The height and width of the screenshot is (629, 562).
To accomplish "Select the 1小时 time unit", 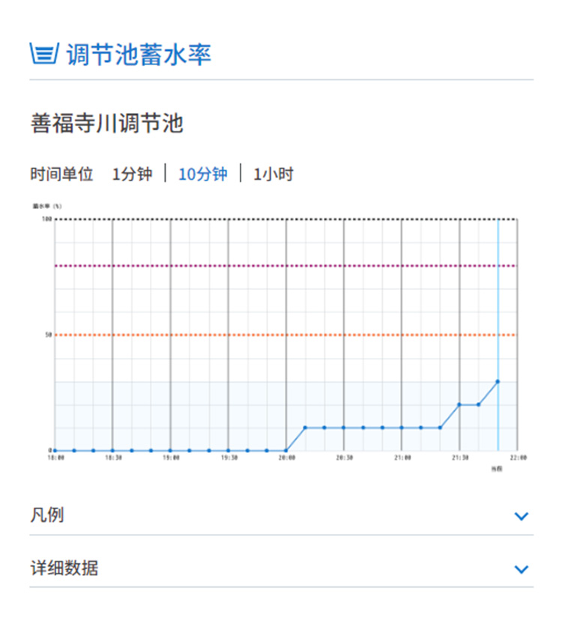I will pos(274,174).
